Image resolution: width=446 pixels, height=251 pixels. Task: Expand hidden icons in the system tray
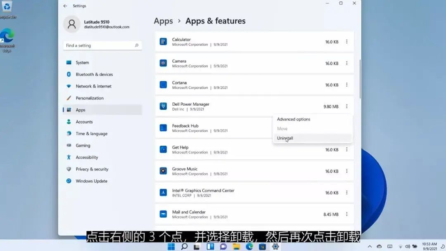(370, 246)
